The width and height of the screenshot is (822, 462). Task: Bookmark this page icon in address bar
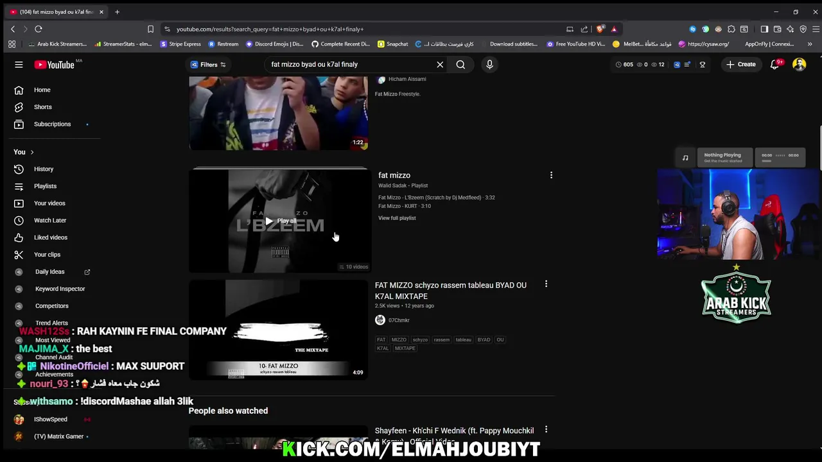[x=150, y=29]
